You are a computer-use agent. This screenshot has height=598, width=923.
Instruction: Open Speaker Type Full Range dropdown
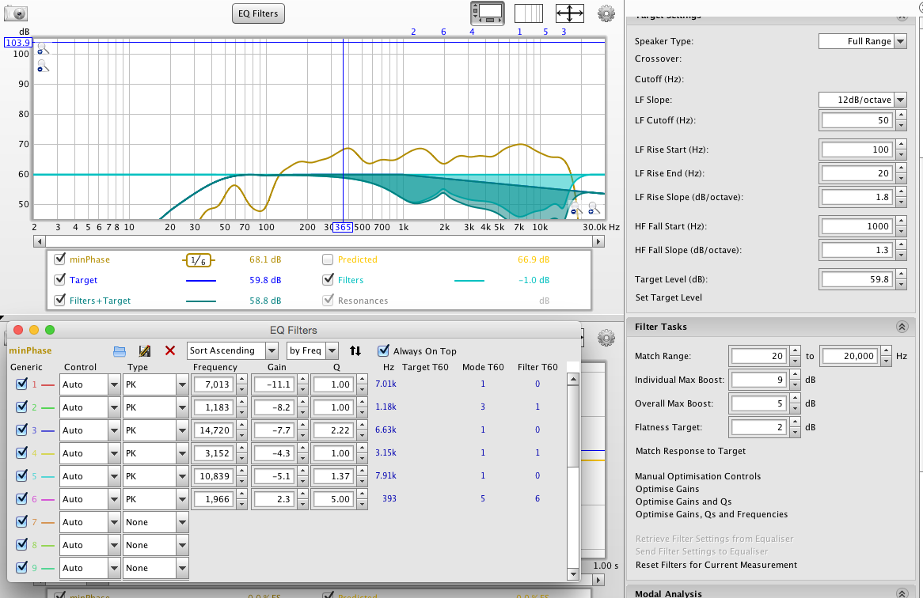[x=862, y=41]
